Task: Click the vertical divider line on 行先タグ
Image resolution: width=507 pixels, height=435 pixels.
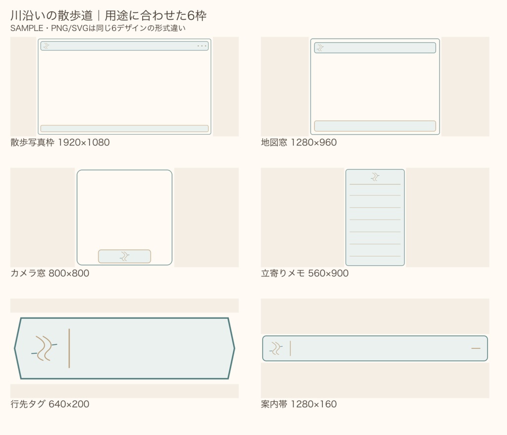Action: 69,348
